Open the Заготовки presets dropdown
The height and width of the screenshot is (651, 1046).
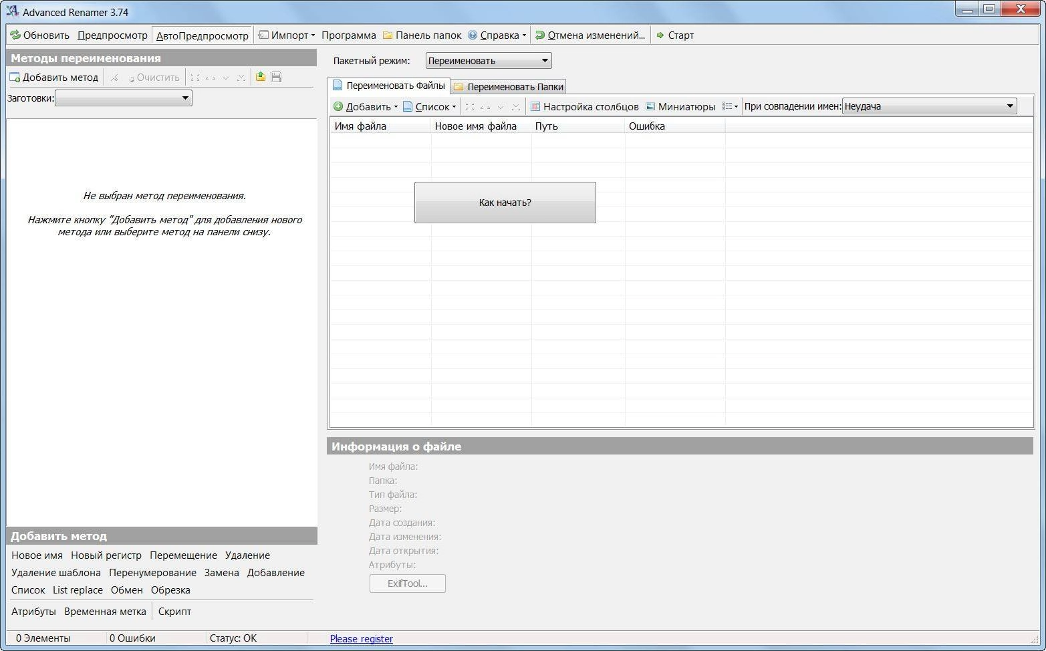pos(124,98)
